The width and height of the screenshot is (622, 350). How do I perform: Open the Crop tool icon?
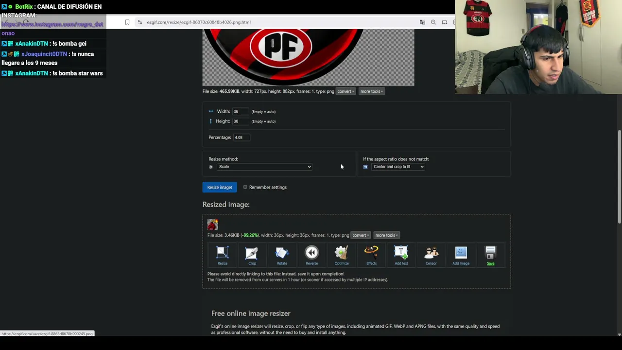[x=252, y=253]
